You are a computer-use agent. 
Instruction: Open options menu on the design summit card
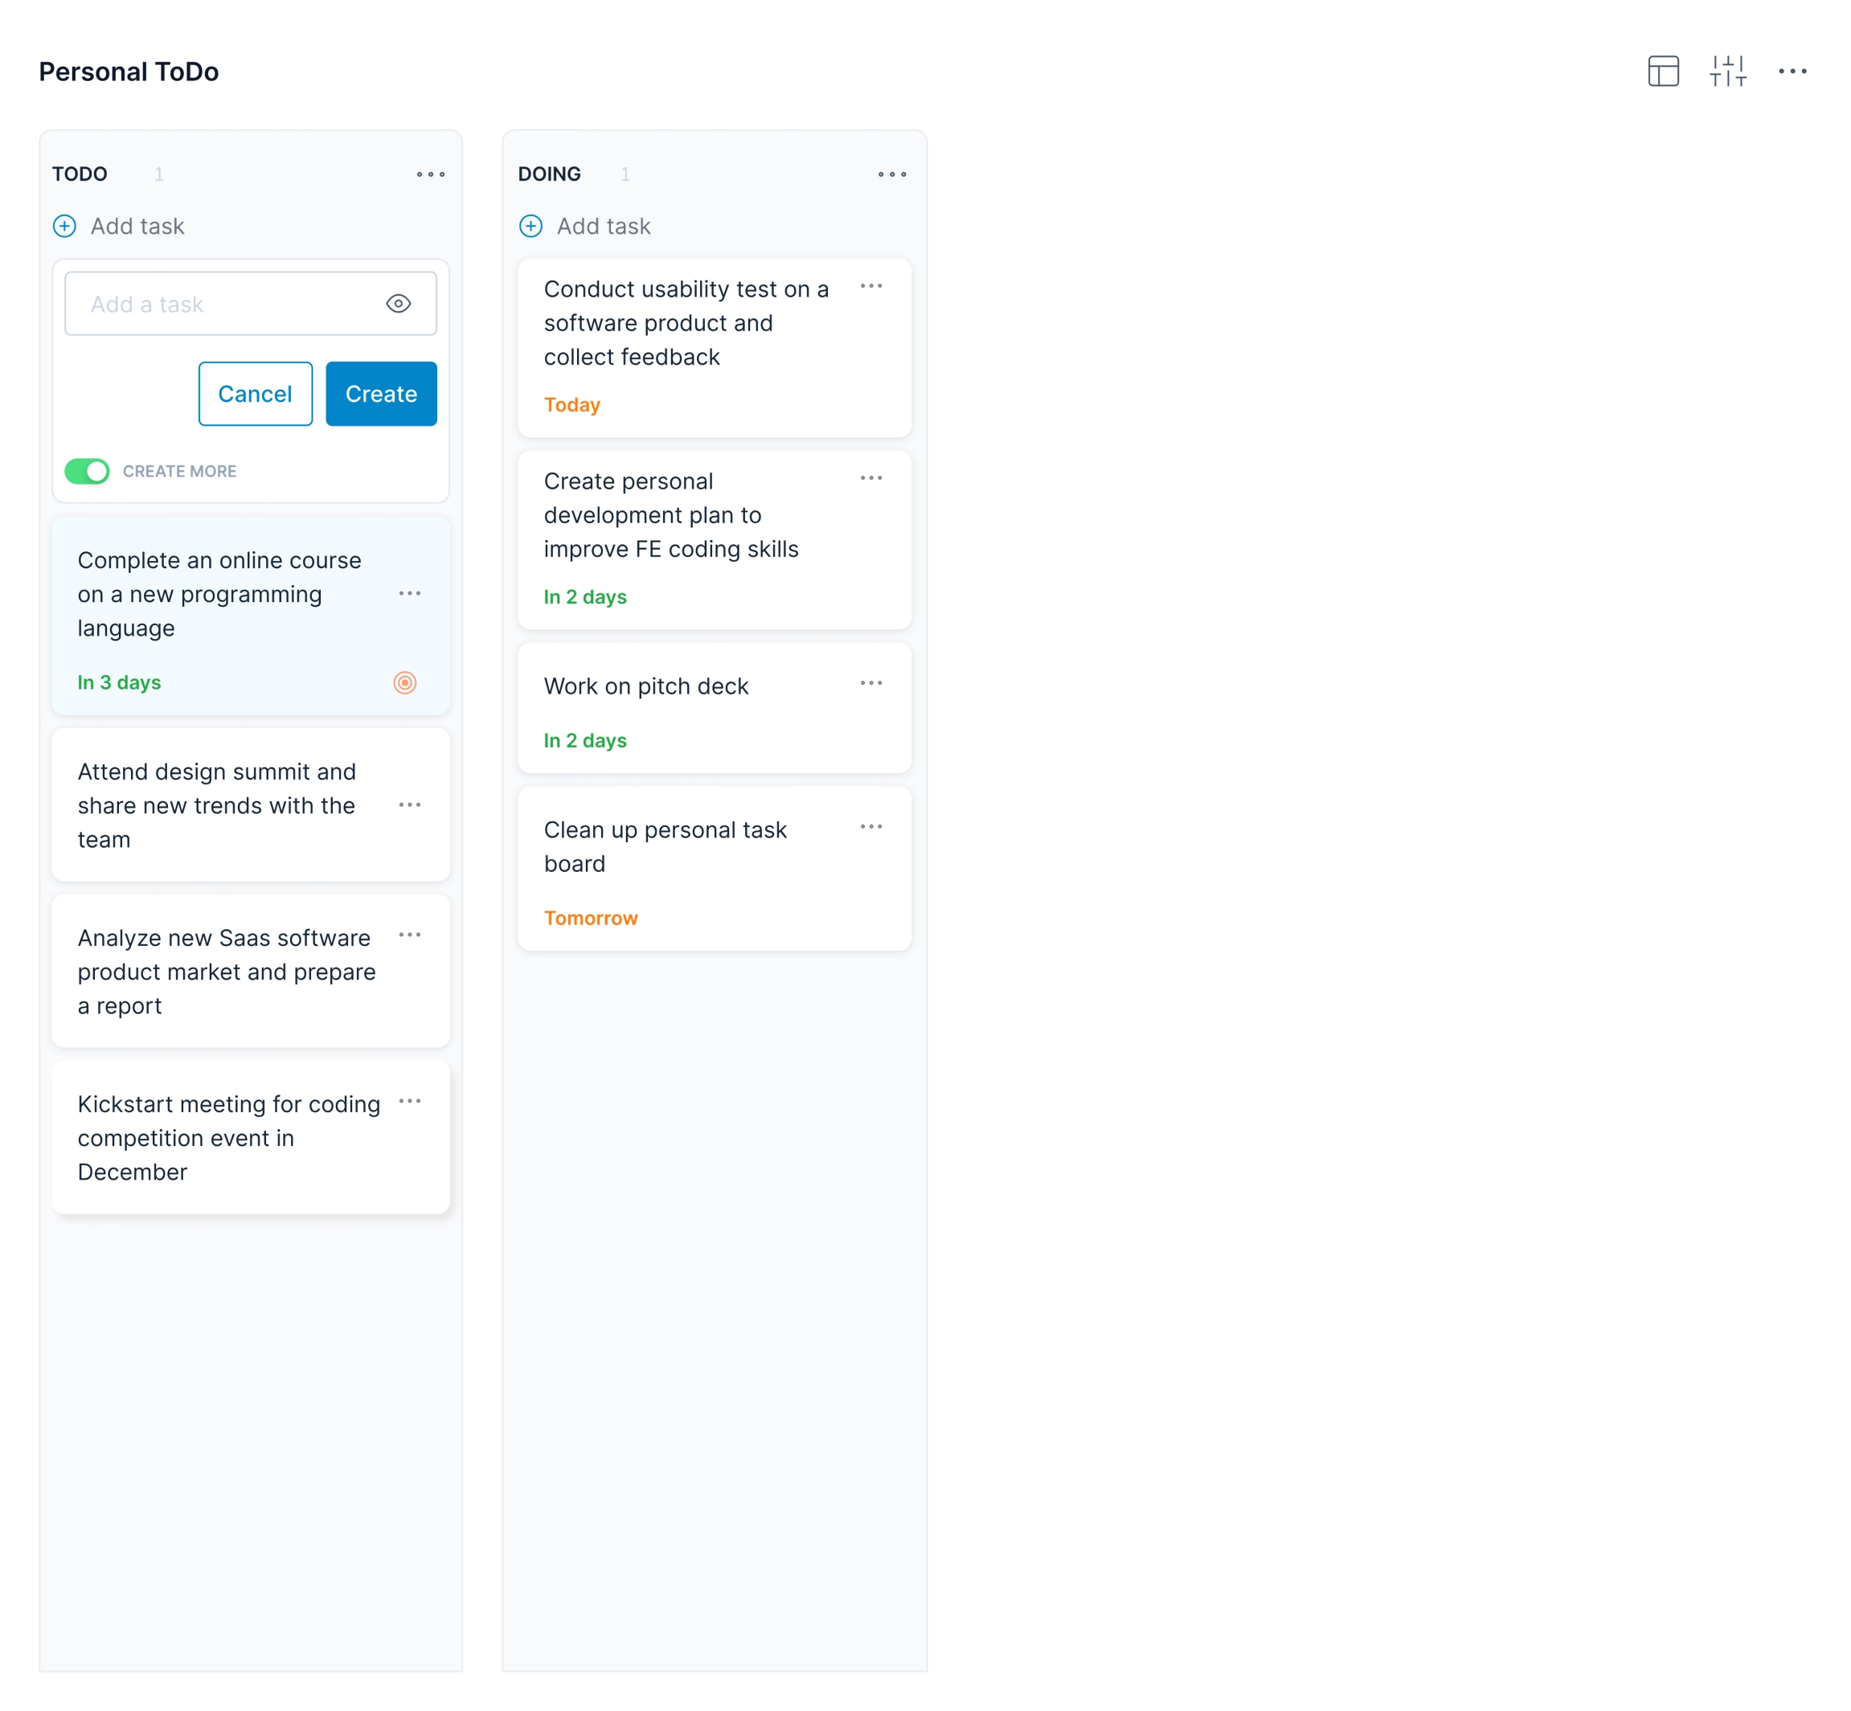click(410, 804)
